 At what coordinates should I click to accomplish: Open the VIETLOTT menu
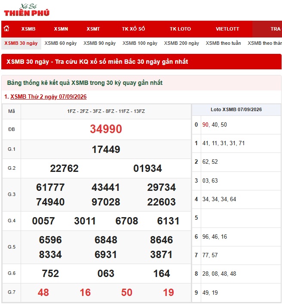(227, 29)
